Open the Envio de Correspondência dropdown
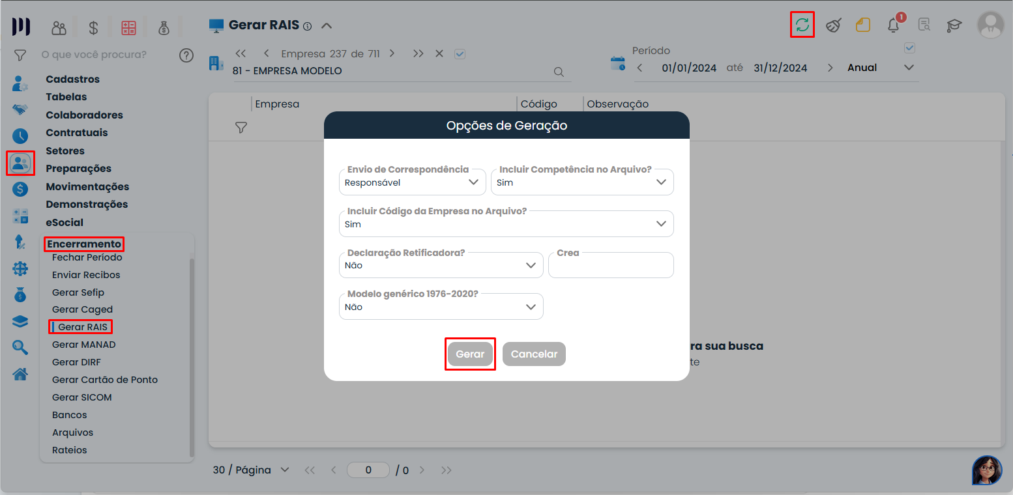This screenshot has height=495, width=1013. coord(412,182)
